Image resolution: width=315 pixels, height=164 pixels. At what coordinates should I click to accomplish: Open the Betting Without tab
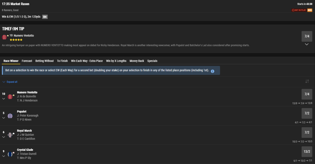pos(44,61)
